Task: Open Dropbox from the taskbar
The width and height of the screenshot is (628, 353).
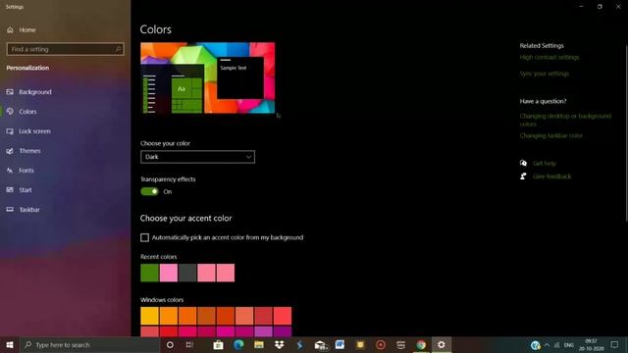Action: (x=279, y=344)
